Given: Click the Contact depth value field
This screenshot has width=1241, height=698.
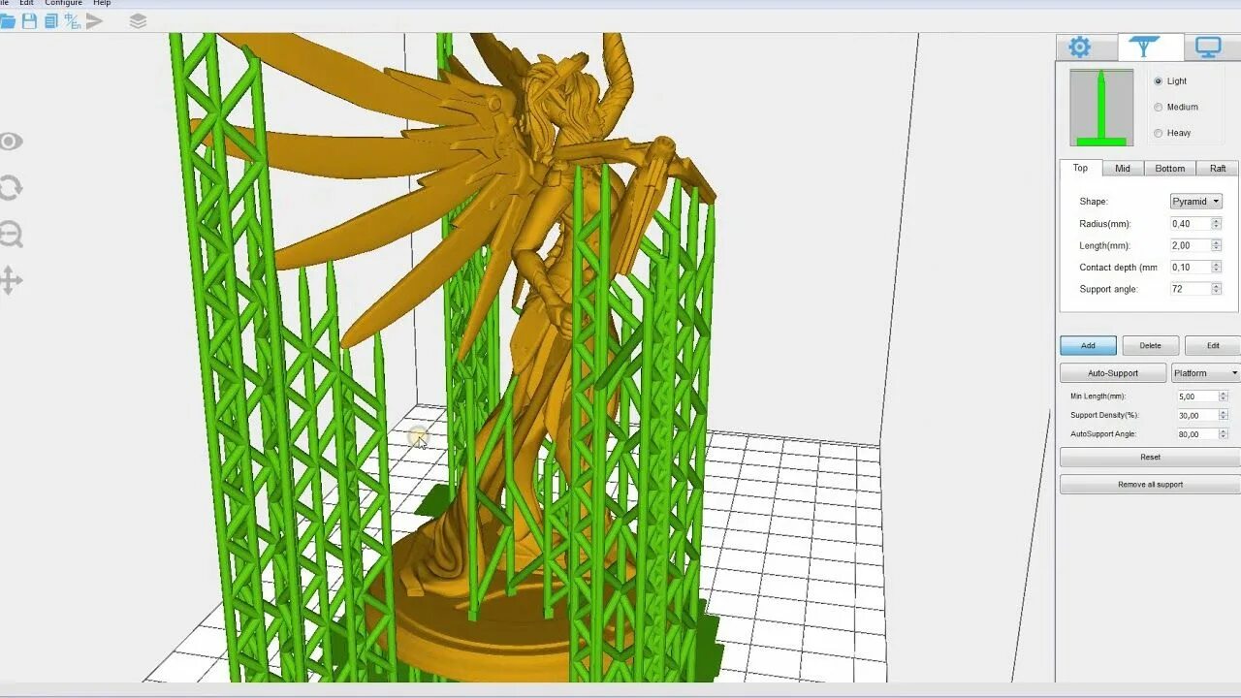Looking at the screenshot, I should 1190,268.
